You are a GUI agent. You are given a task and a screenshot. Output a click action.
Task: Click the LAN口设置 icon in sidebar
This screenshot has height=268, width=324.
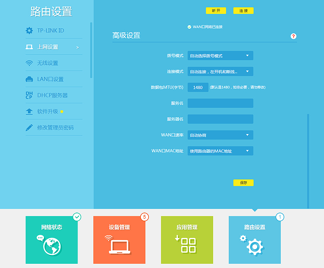pos(29,79)
